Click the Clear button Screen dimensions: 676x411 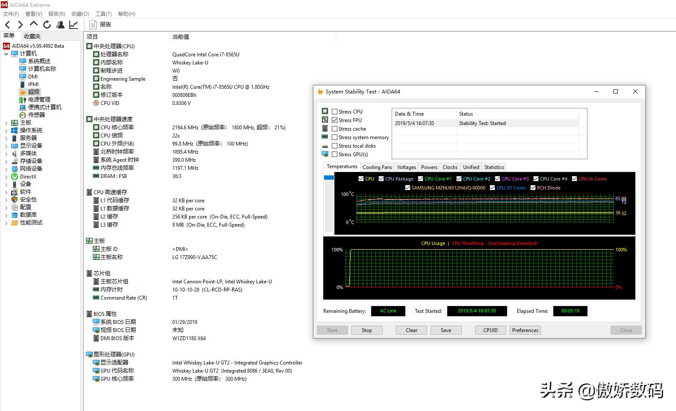[x=411, y=330]
